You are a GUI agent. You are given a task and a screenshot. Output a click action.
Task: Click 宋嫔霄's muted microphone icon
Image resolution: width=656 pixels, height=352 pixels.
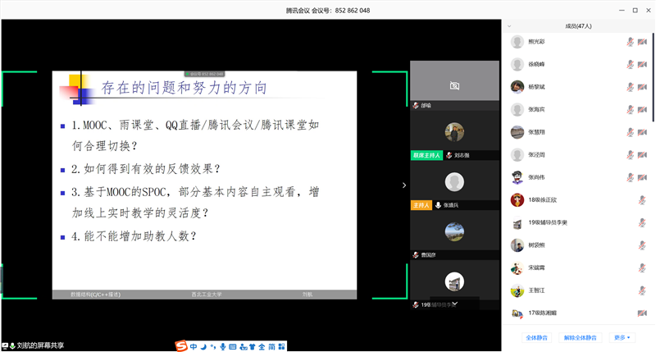coord(642,267)
